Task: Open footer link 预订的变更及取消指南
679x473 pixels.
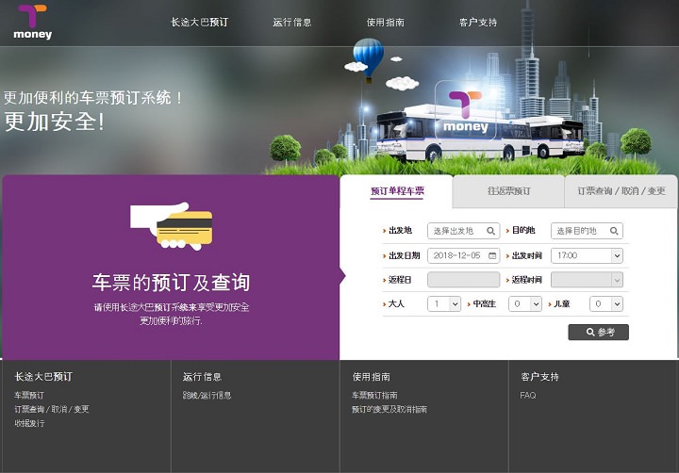Action: pyautogui.click(x=389, y=409)
